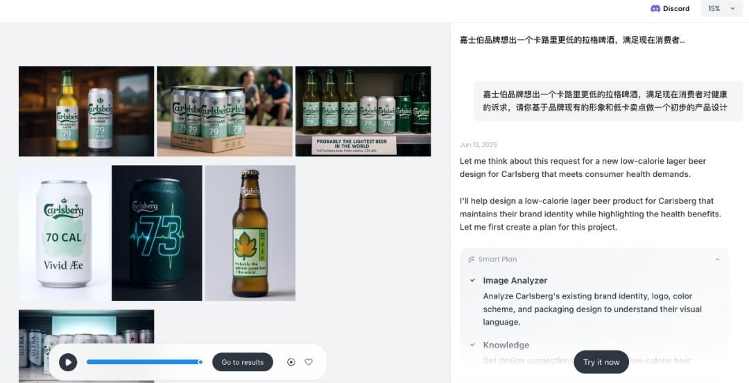
Task: Open the four-pack picnic image
Action: (x=225, y=112)
